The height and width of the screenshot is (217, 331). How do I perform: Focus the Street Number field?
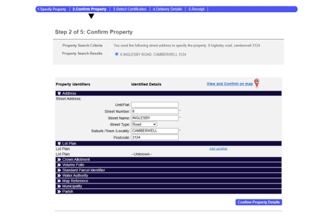pos(155,111)
